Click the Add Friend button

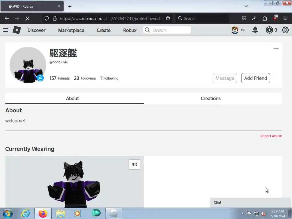tap(255, 78)
